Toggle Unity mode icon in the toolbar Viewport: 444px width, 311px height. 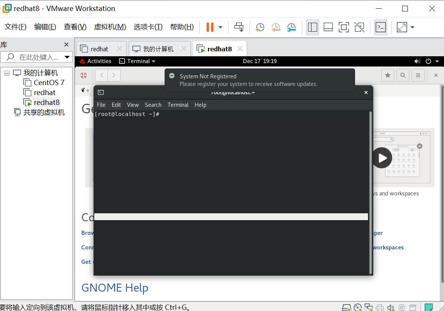coord(359,27)
